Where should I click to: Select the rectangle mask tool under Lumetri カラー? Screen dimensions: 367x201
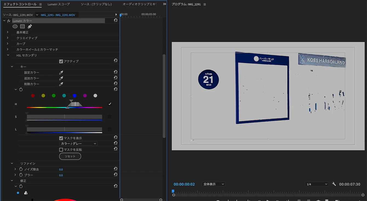coord(22,27)
